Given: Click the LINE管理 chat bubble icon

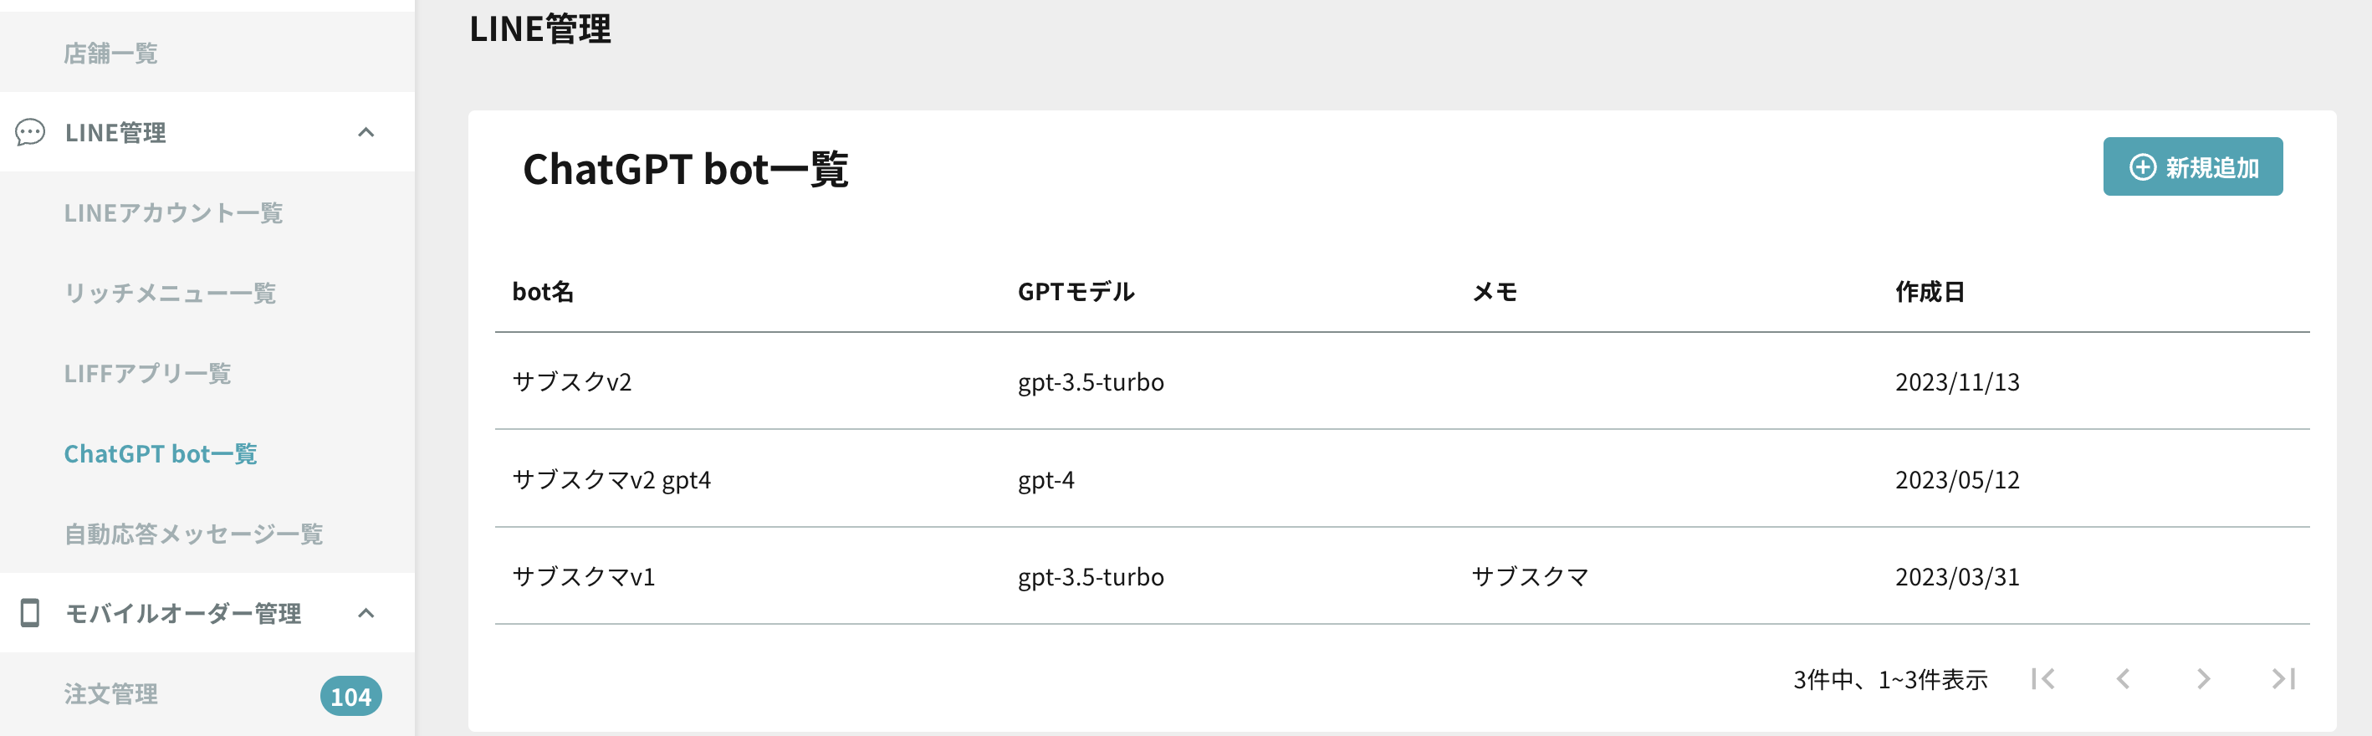Looking at the screenshot, I should pos(29,133).
